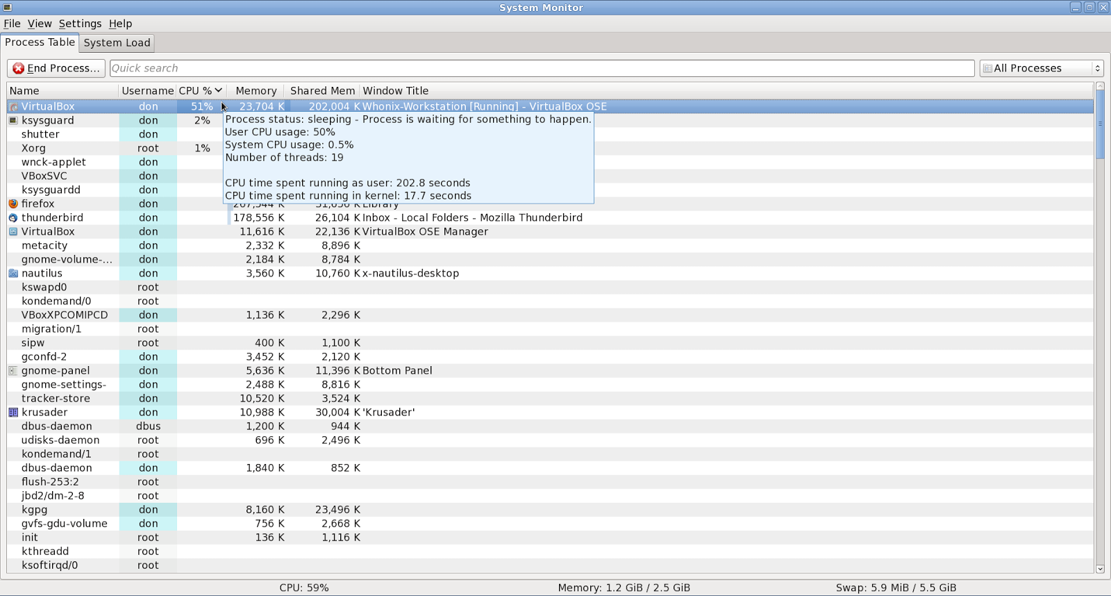Image resolution: width=1111 pixels, height=596 pixels.
Task: Select the wnck-applet process row
Action: click(x=550, y=162)
